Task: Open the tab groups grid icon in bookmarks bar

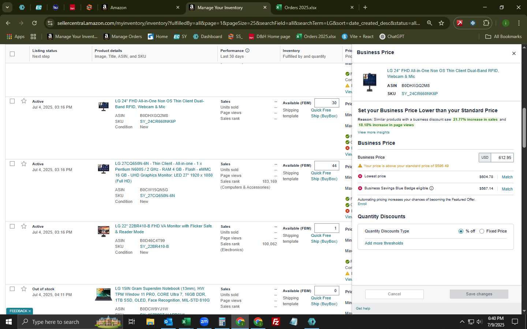Action: point(33,37)
